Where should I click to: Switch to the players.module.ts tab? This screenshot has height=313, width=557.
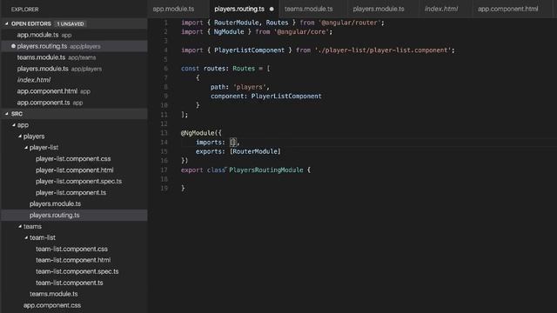[x=379, y=9]
